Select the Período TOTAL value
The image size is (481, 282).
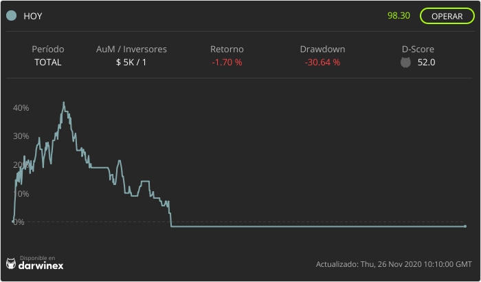48,63
